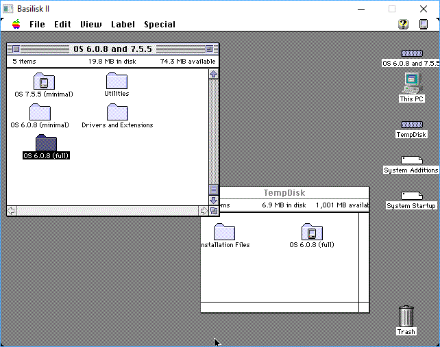440x347 pixels.
Task: Click '19.8 MB in disk' text
Action: pos(112,62)
